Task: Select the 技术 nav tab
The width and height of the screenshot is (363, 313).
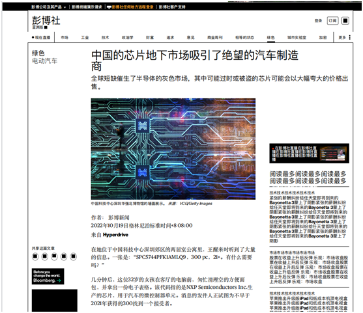Action: (106, 38)
